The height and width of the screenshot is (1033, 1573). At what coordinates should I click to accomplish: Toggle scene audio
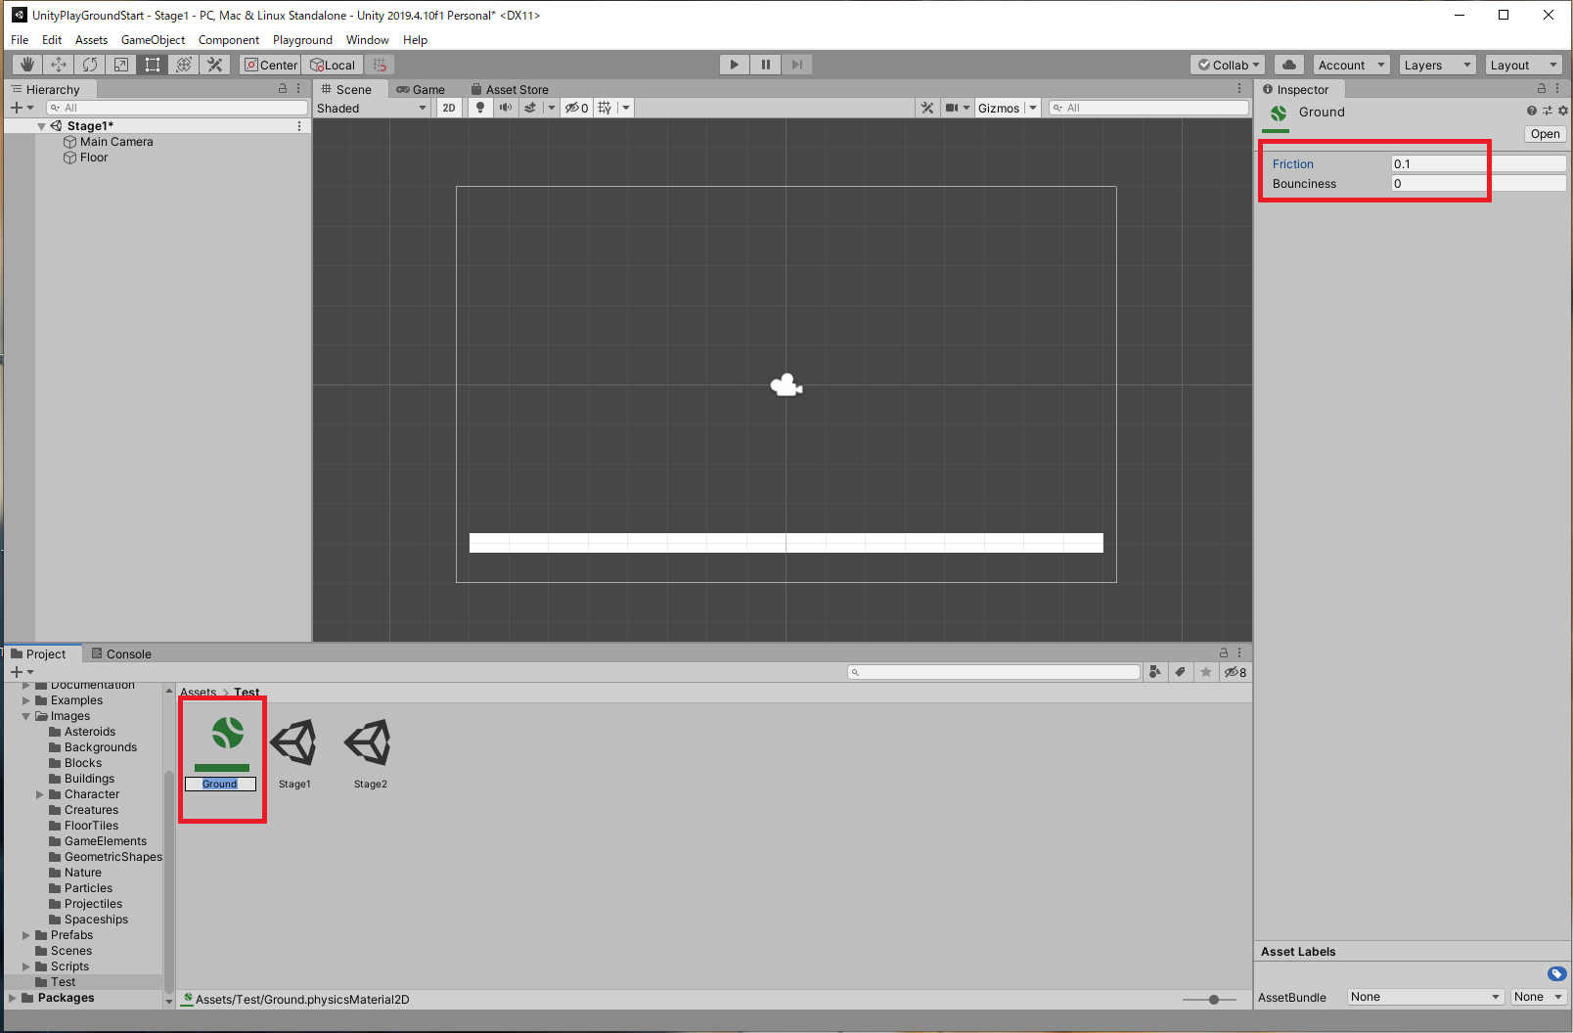point(506,108)
